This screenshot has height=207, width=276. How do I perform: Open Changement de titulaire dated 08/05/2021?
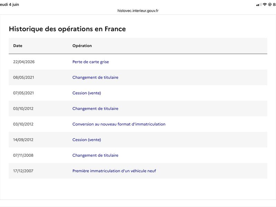pyautogui.click(x=95, y=77)
